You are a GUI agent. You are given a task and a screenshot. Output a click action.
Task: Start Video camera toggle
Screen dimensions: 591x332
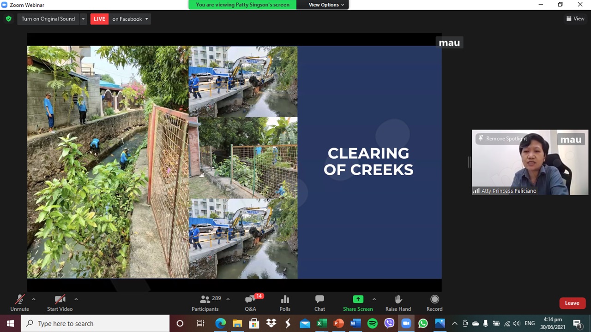60,303
